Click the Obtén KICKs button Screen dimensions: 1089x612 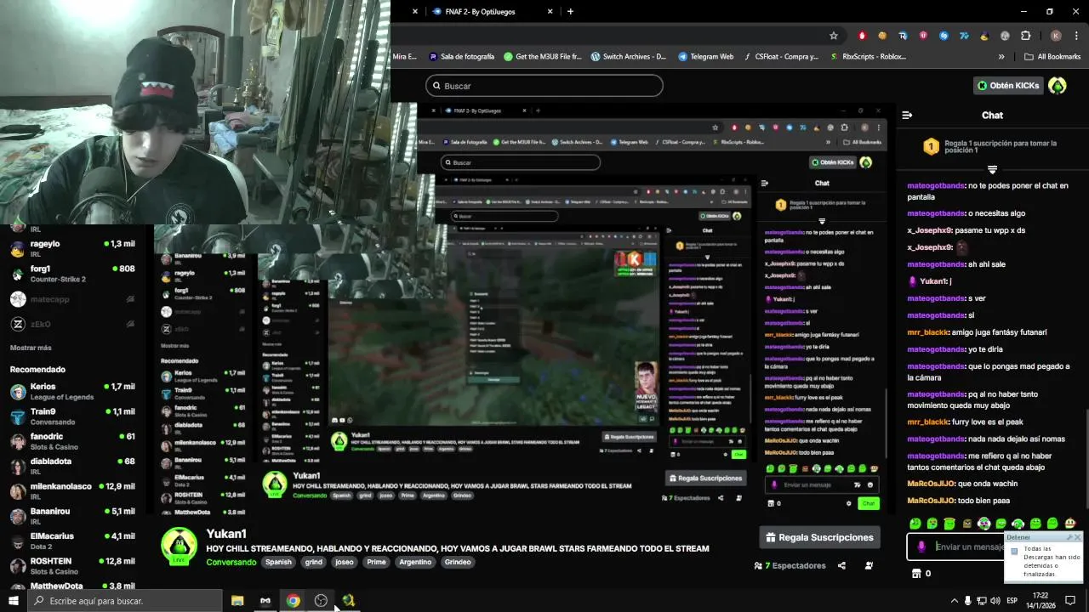[1008, 86]
